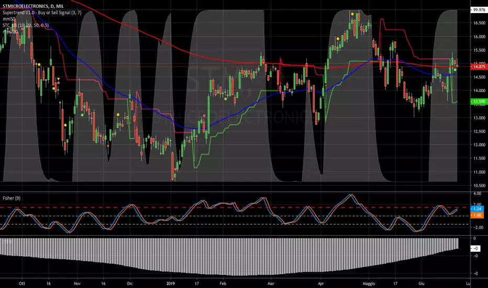488x288 pixels.
Task: Click the STMICROELECTRONICS, D, MIL chart title
Action: point(33,6)
